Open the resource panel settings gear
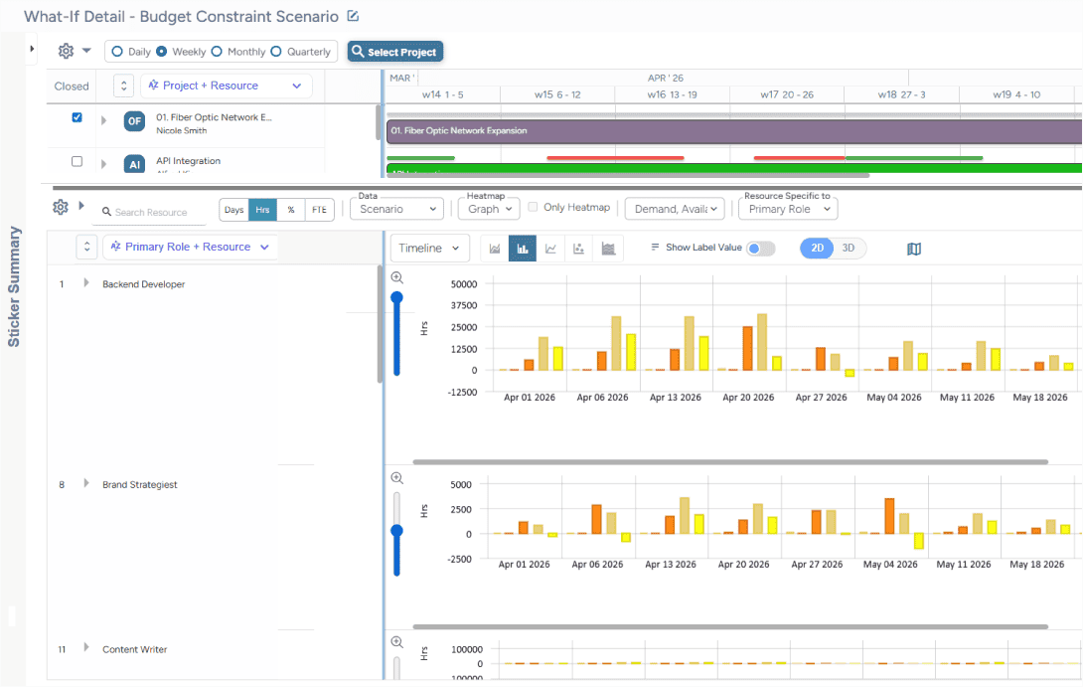 coord(61,207)
